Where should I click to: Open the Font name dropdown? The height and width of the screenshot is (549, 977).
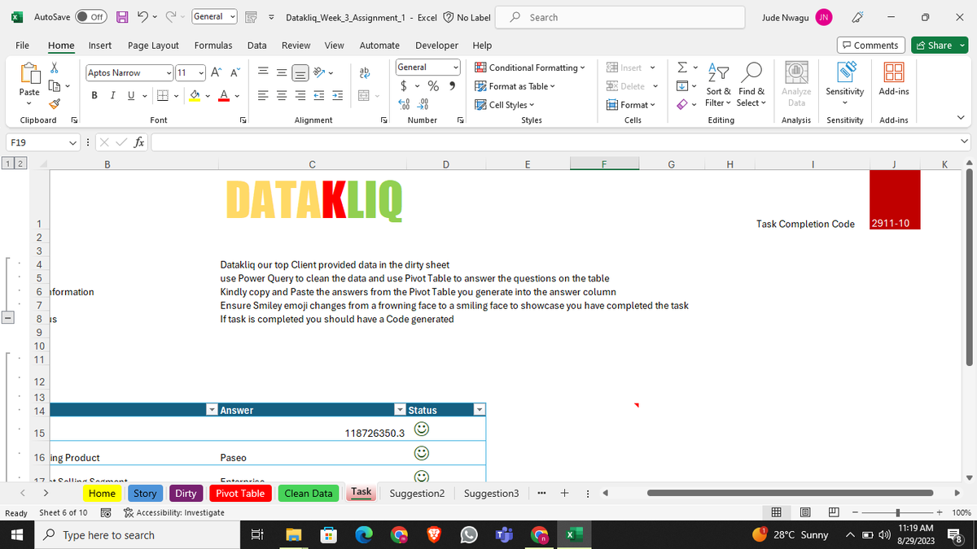click(x=169, y=72)
